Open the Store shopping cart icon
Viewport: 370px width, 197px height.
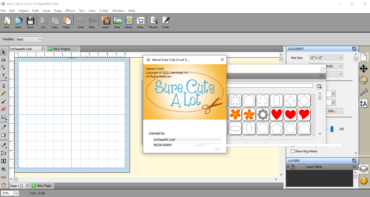click(140, 22)
